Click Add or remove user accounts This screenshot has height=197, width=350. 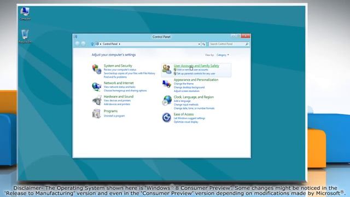(192, 69)
